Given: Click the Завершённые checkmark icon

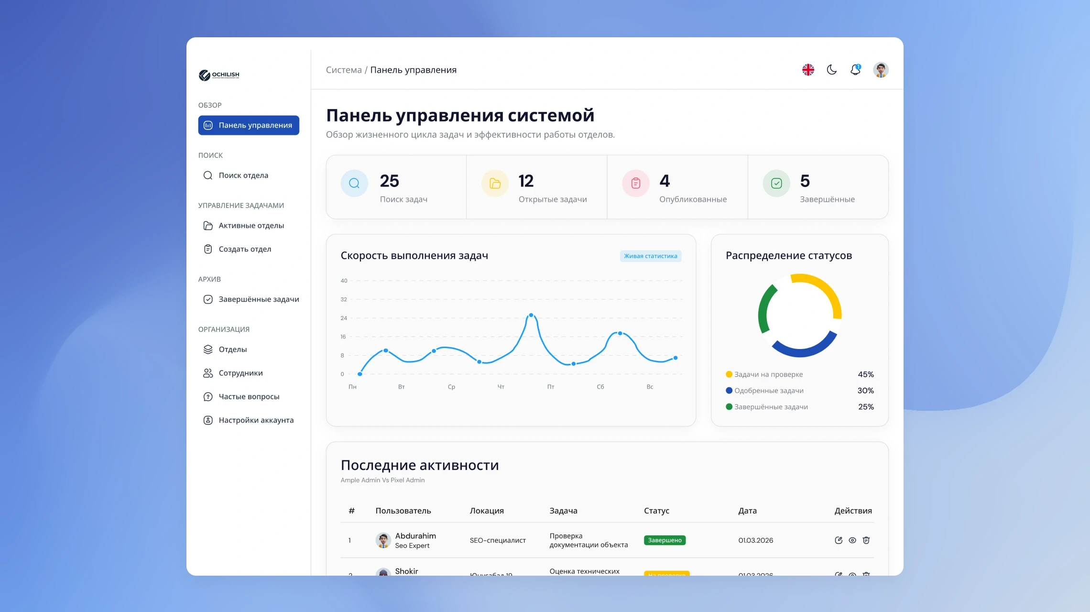Looking at the screenshot, I should click(776, 183).
